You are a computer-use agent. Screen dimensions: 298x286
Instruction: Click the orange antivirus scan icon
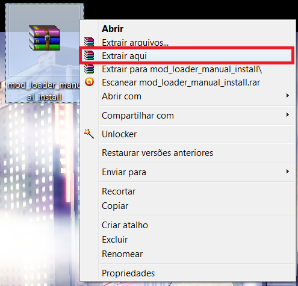pos(89,82)
